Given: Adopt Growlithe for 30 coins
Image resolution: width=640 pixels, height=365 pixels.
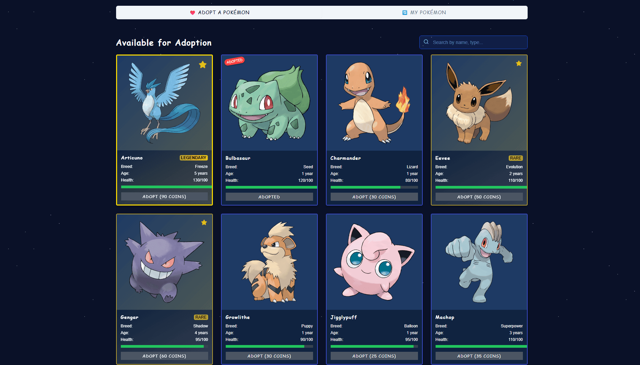Looking at the screenshot, I should [x=269, y=356].
